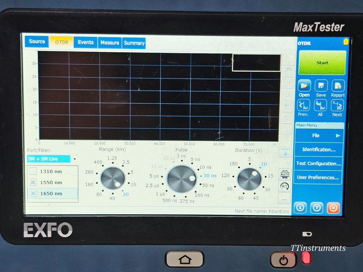Toggle the 1310 nm wavelength checkbox
The height and width of the screenshot is (272, 363).
click(33, 171)
